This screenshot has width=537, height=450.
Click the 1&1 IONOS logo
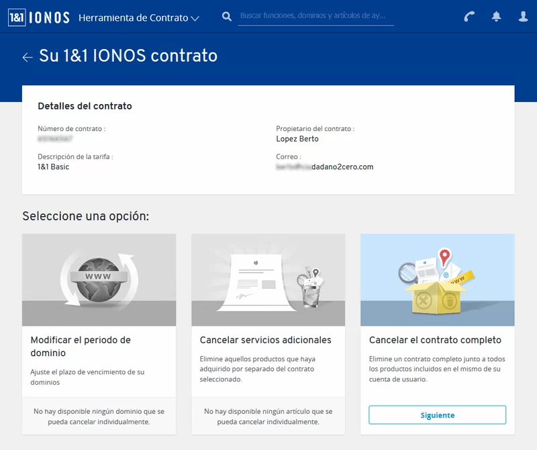(39, 17)
